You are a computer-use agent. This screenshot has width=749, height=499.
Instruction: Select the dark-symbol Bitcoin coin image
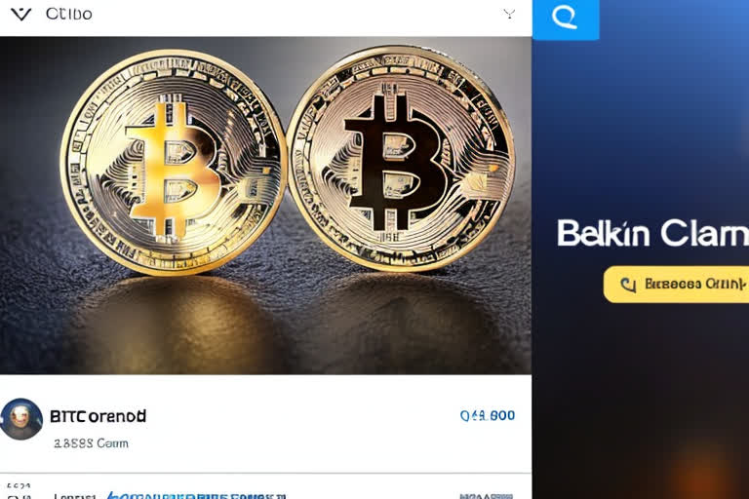pos(401,159)
